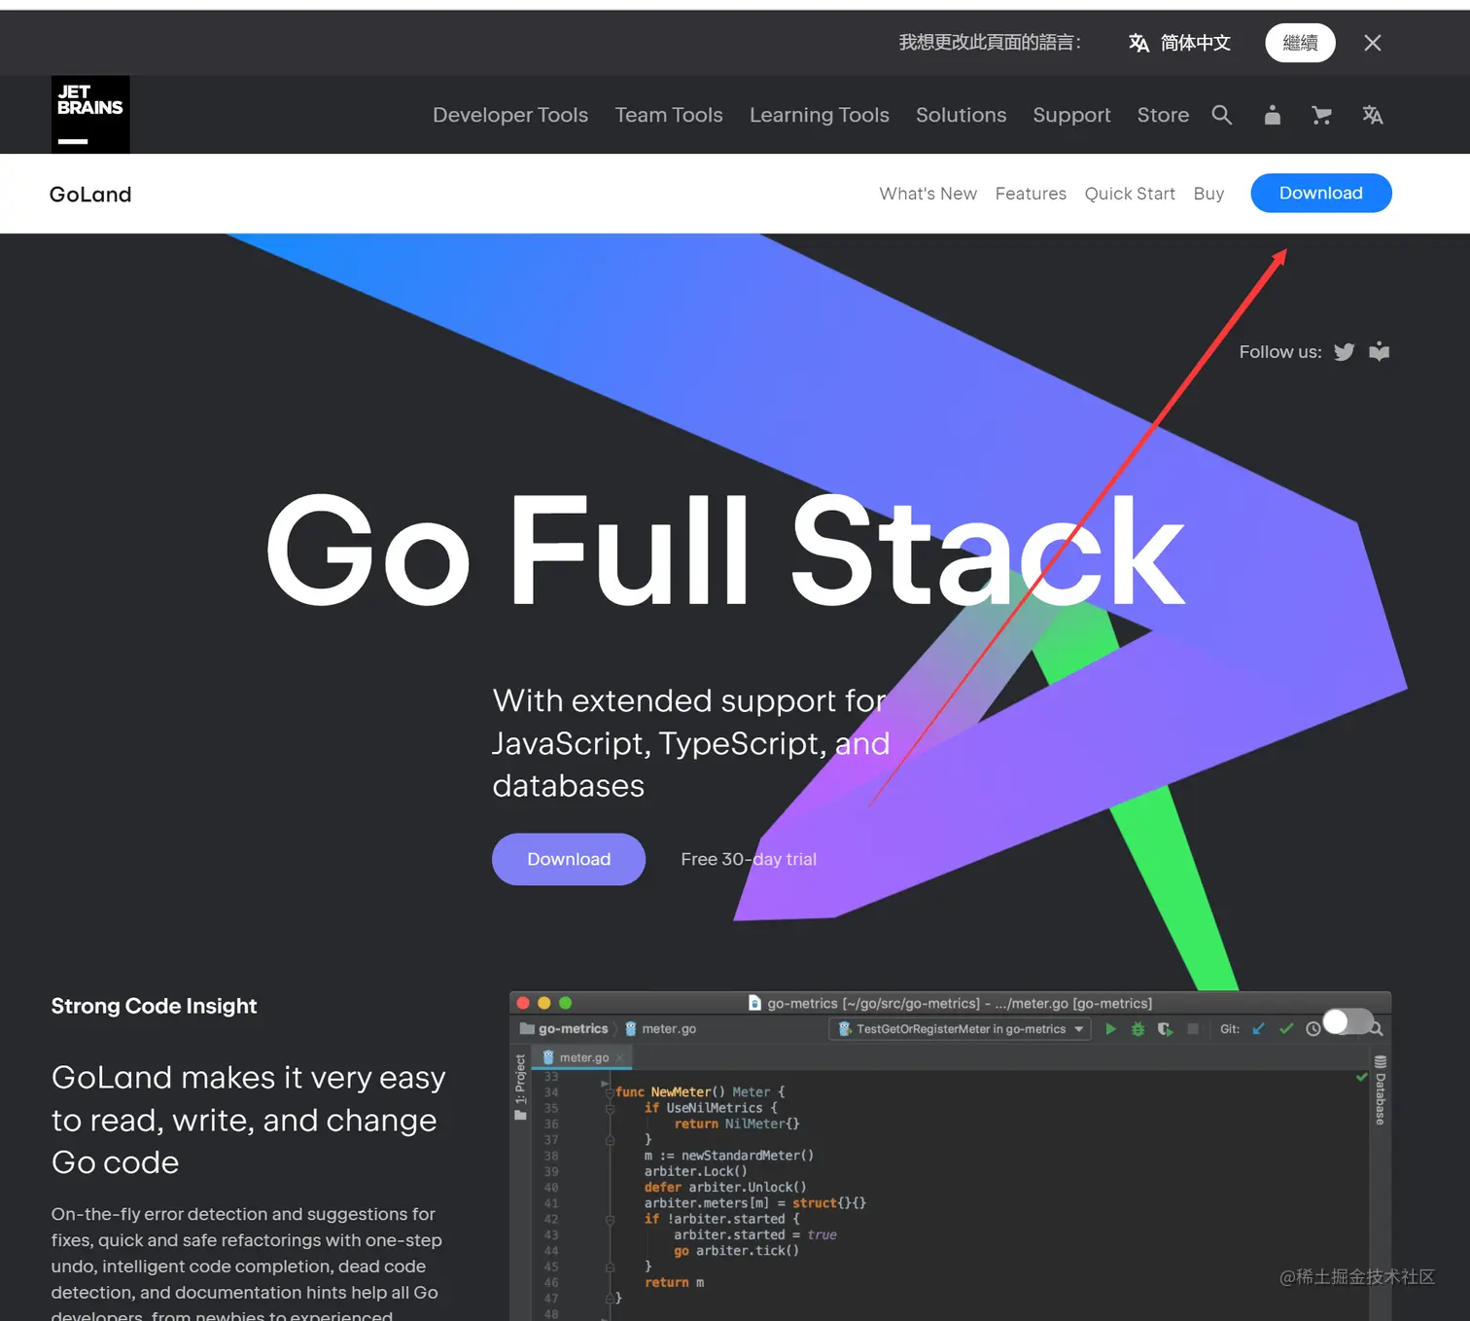The image size is (1470, 1321).
Task: Click the red close dot of the IDE window
Action: 523,1003
